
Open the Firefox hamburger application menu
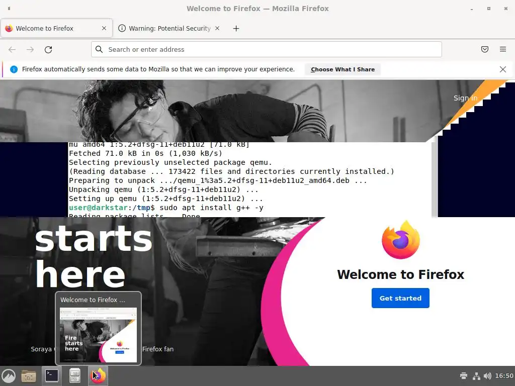[502, 49]
